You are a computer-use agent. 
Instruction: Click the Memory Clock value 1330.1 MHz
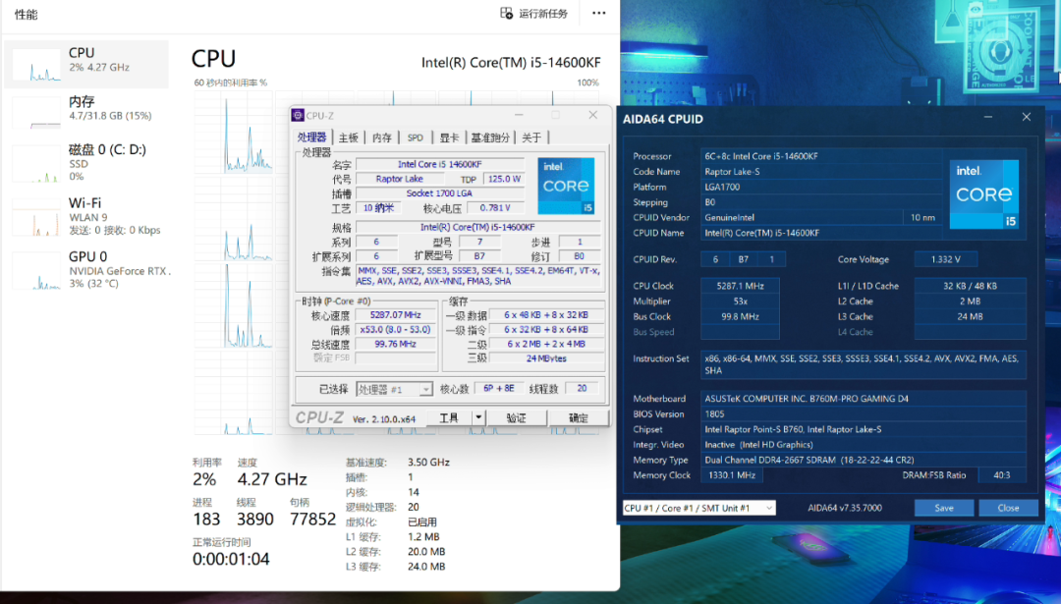[732, 475]
